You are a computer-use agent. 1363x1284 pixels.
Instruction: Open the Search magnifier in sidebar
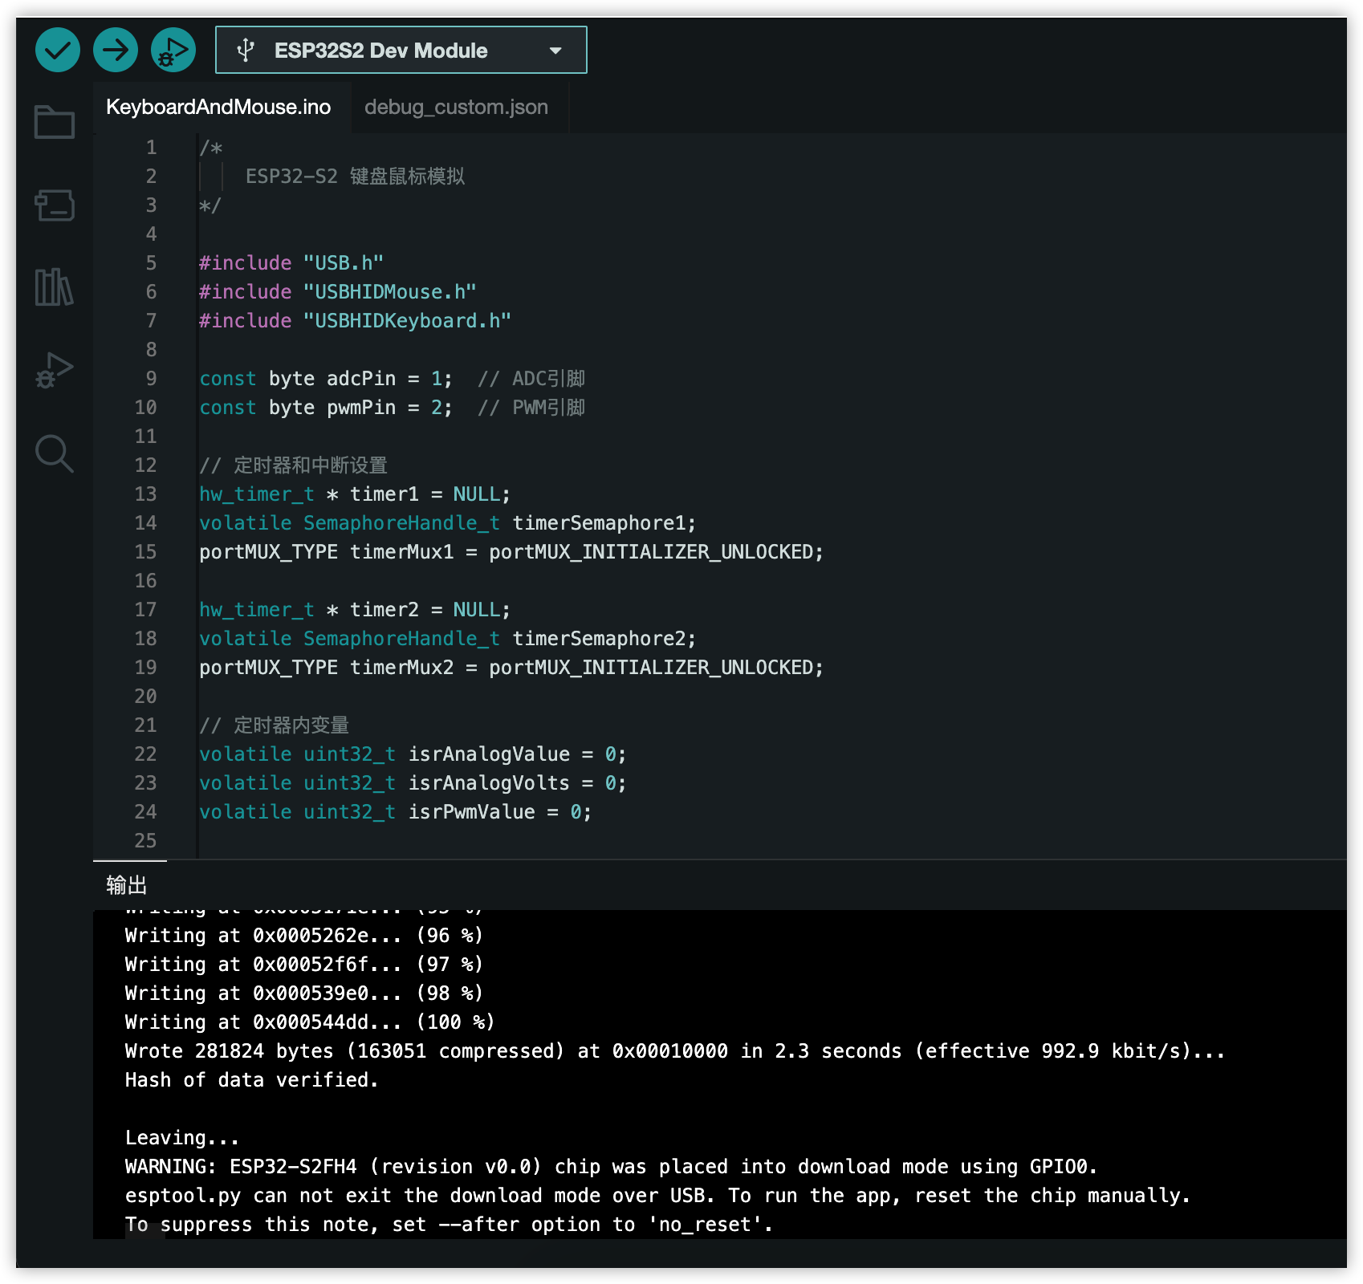[55, 453]
